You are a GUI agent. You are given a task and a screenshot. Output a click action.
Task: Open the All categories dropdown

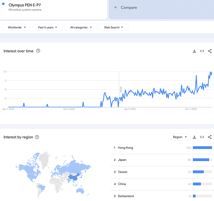coord(80,27)
